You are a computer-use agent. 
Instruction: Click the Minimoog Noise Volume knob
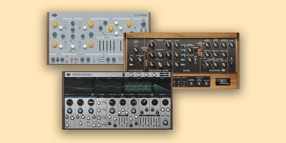(190, 60)
